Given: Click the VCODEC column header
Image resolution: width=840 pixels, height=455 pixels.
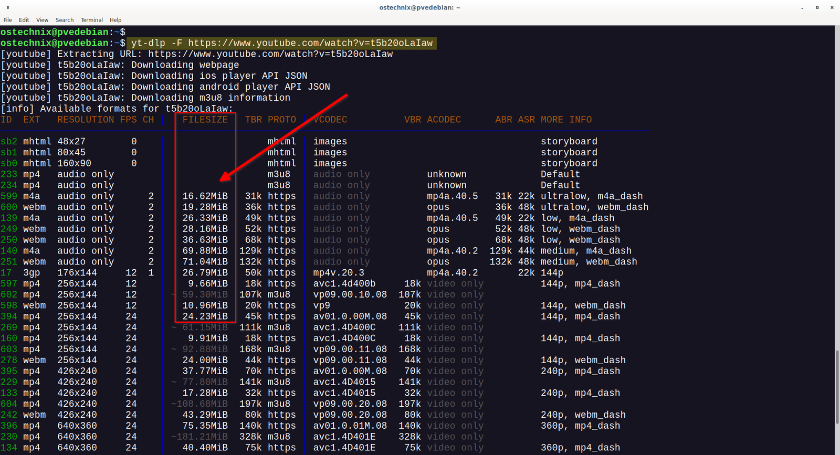Looking at the screenshot, I should [330, 120].
